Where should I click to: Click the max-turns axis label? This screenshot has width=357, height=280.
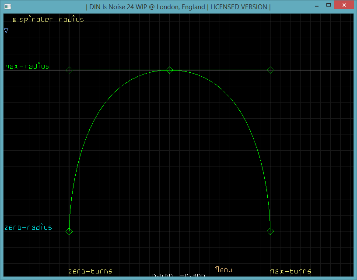click(290, 271)
